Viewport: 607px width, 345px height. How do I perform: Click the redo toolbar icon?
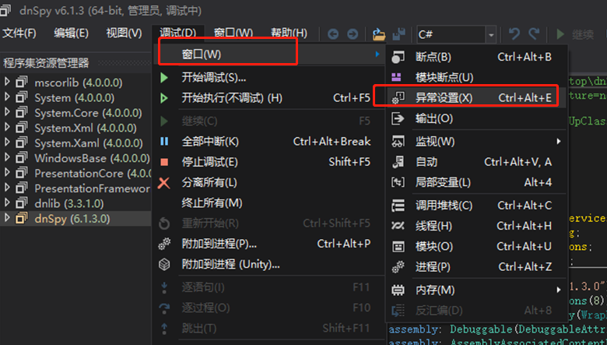534,34
